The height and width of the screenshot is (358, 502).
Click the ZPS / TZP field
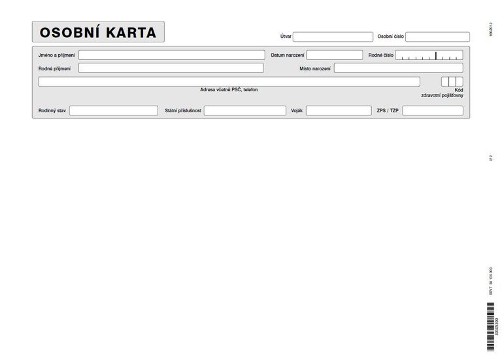coord(432,111)
